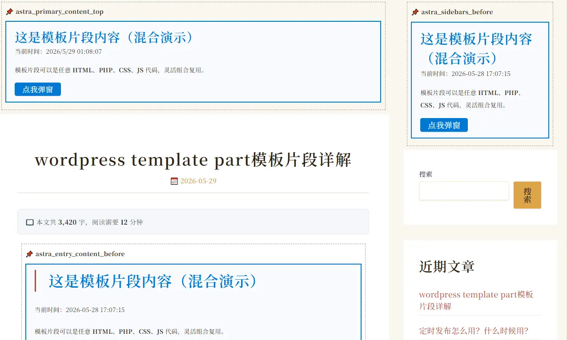567x340 pixels.
Task: Click 近期文章 widget heading
Action: 446,267
